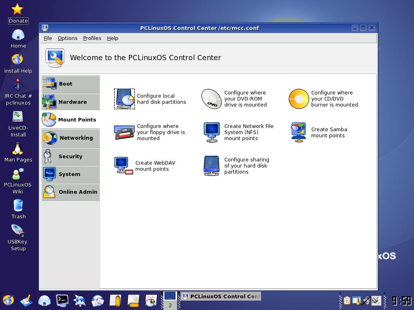Go to the System section
414x310 pixels.
pyautogui.click(x=71, y=174)
